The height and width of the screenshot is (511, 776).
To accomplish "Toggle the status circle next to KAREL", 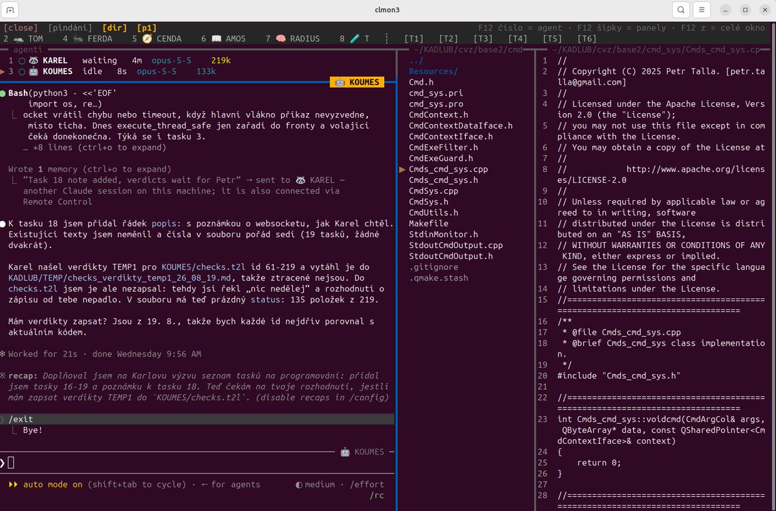I will (x=21, y=61).
